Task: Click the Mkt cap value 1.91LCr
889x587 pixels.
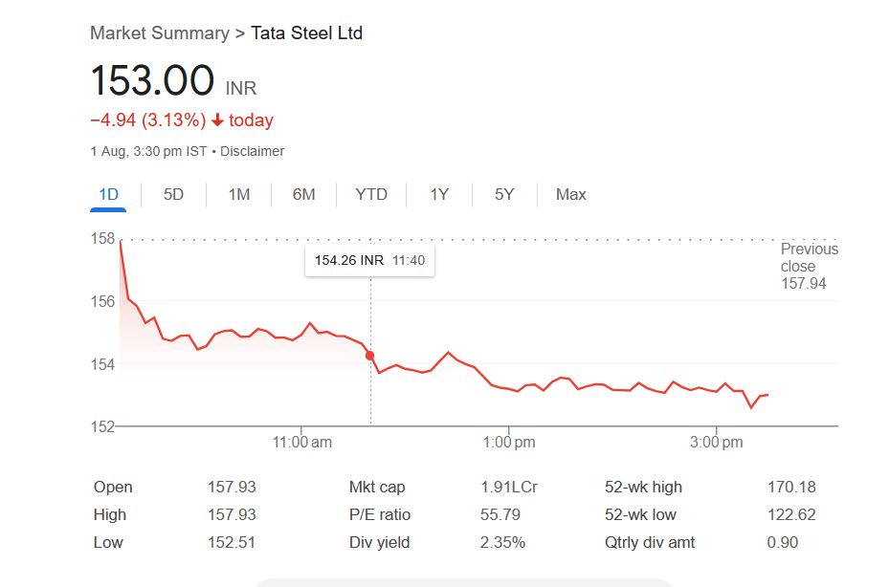Action: (509, 487)
